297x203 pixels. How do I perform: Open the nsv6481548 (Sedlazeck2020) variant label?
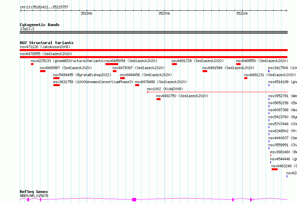[x=228, y=68]
